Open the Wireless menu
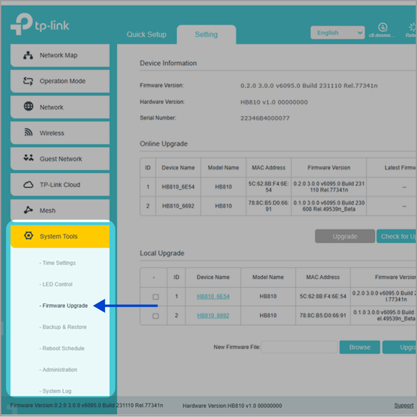Image resolution: width=417 pixels, height=417 pixels. pyautogui.click(x=60, y=133)
